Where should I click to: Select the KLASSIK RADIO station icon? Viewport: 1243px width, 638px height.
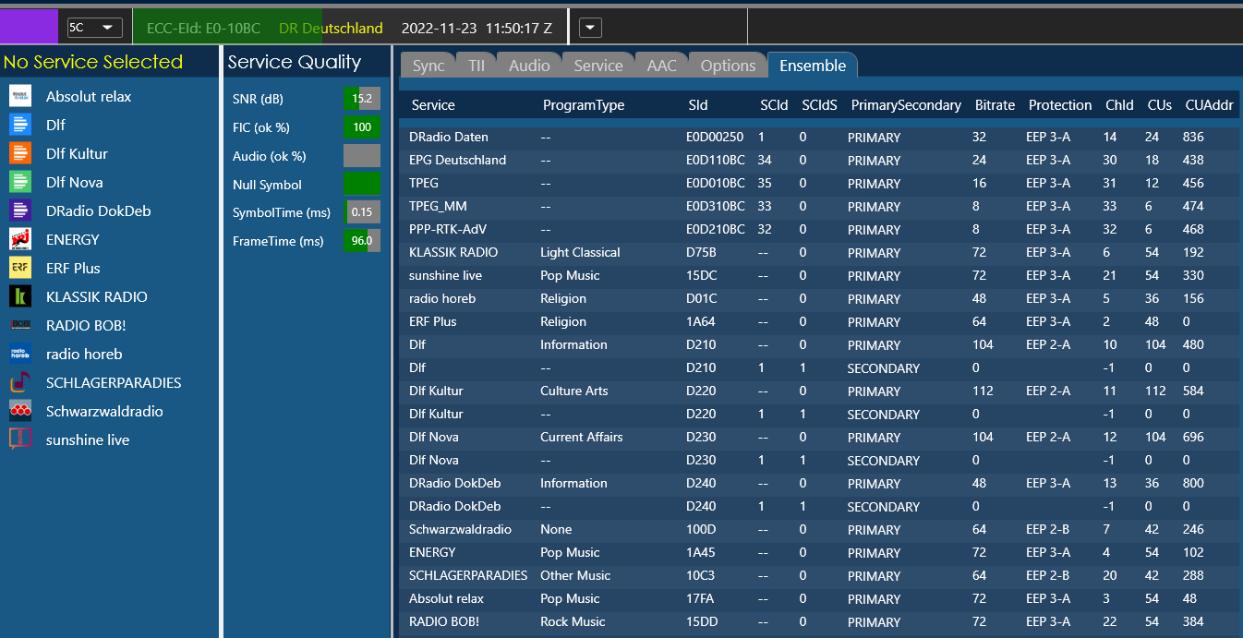pyautogui.click(x=20, y=296)
